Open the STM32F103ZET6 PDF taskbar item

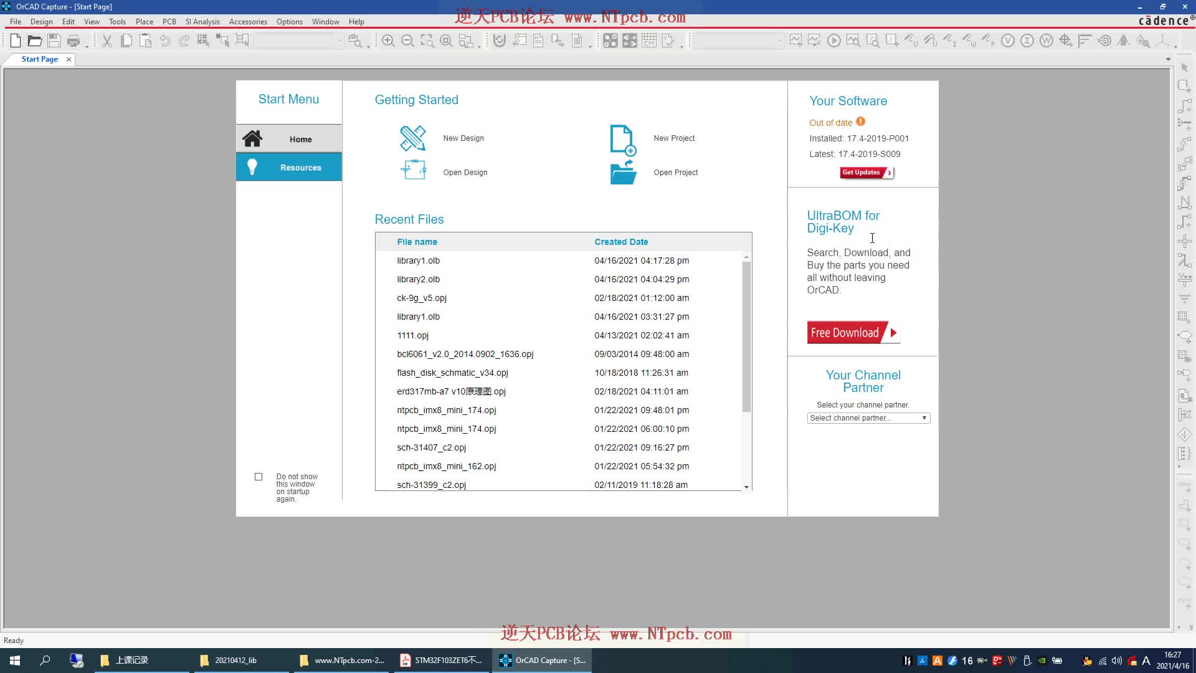(442, 661)
